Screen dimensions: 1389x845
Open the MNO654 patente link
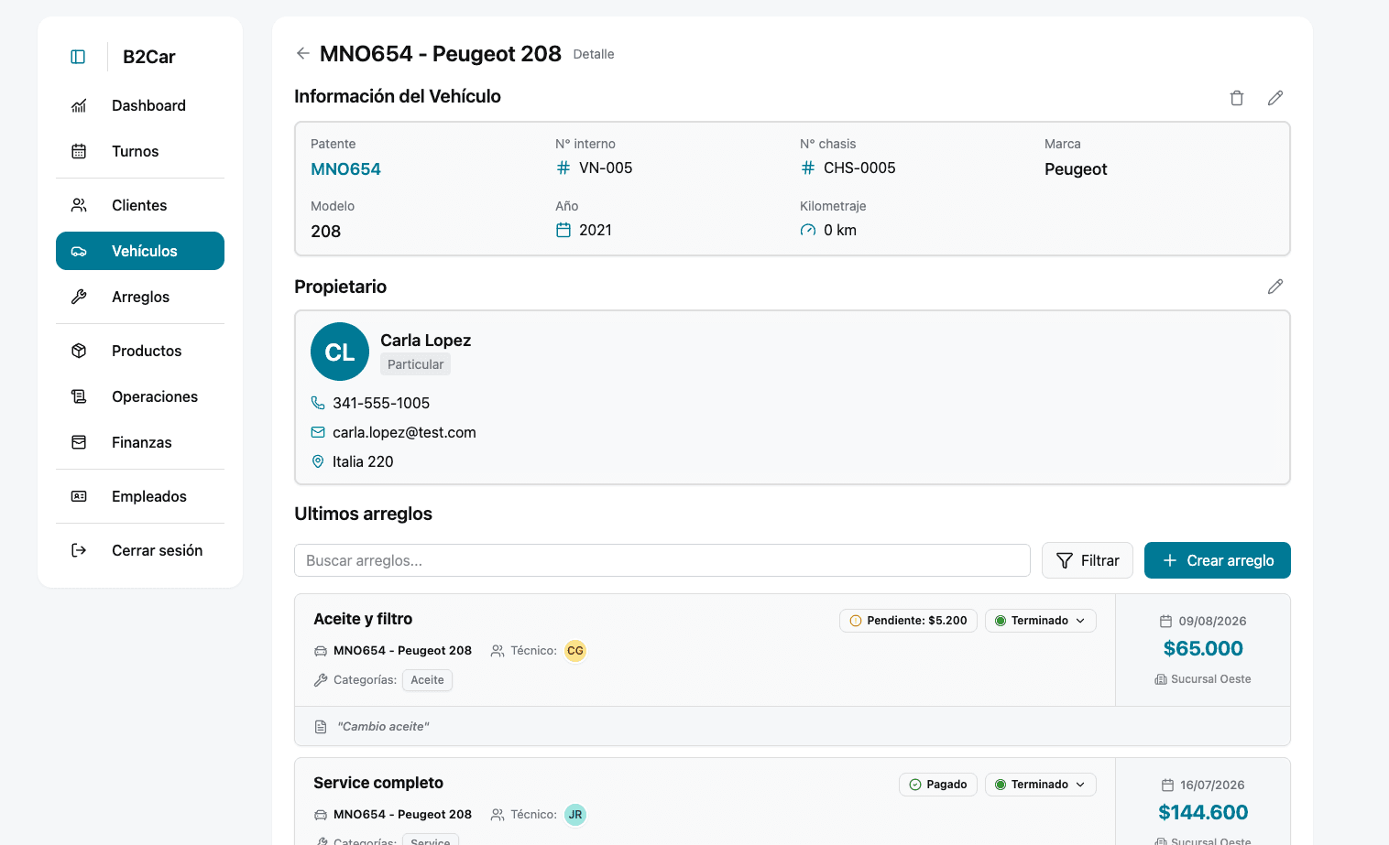point(345,169)
